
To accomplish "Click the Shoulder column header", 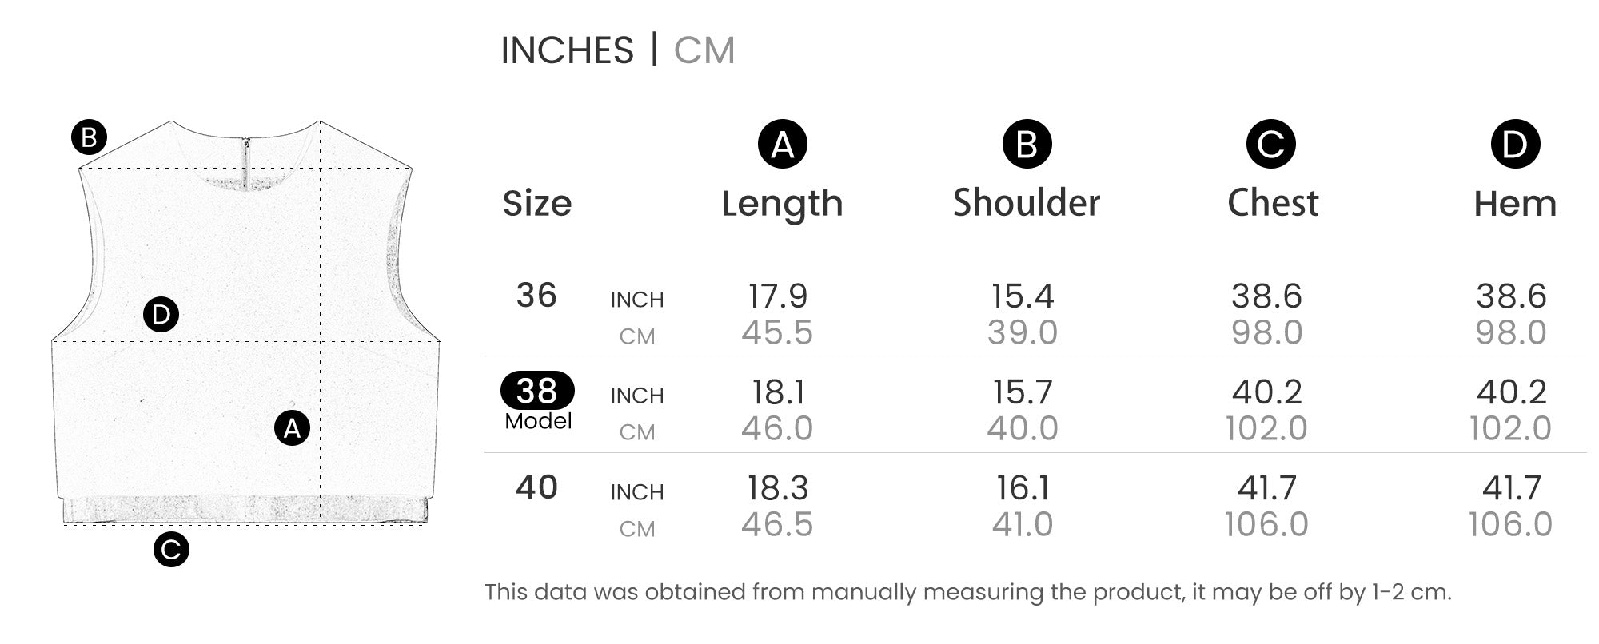I will point(1027,203).
